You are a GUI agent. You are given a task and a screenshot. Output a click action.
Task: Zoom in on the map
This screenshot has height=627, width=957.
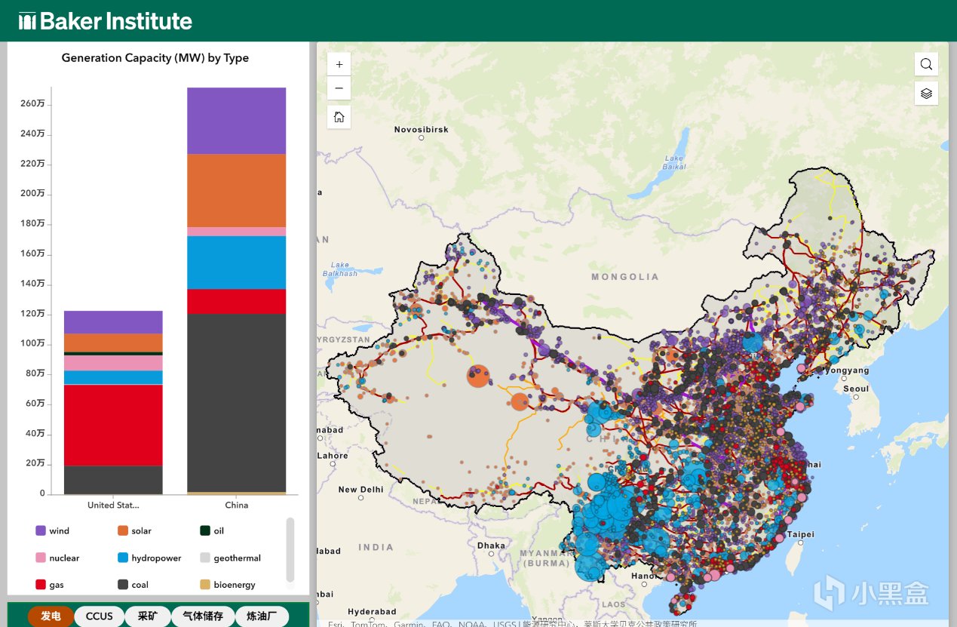coord(339,64)
